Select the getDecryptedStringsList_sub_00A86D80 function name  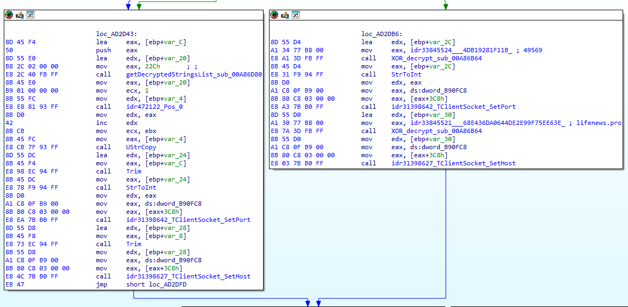(x=194, y=74)
